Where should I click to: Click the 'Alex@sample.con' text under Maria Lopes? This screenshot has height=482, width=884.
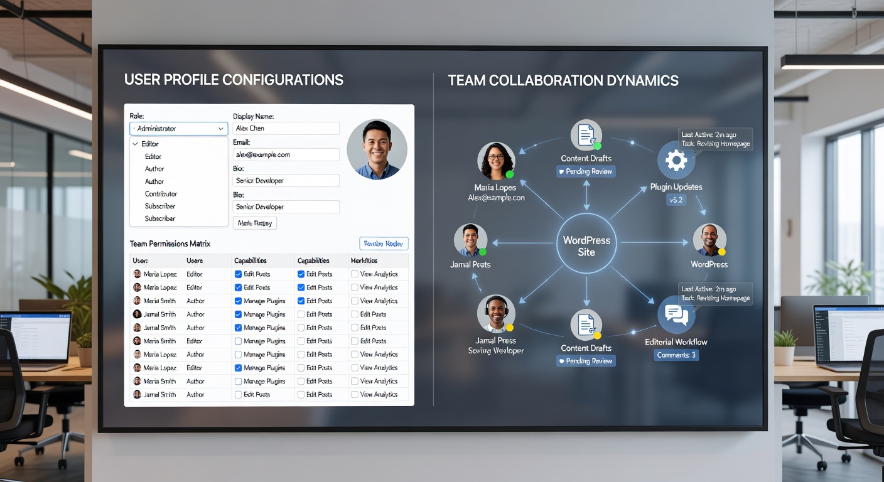(x=496, y=197)
